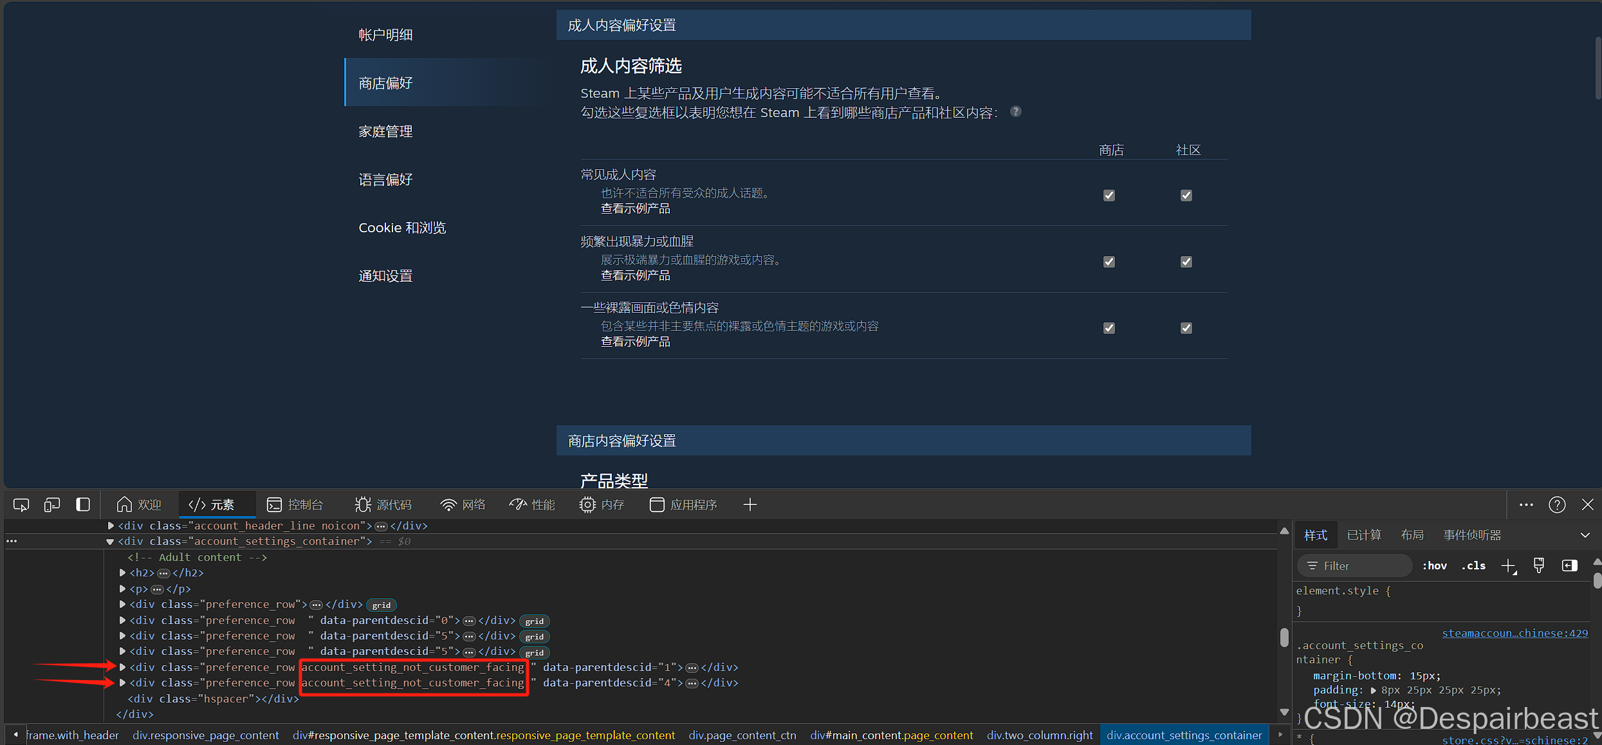
Task: Expand the h2 element node
Action: (122, 573)
